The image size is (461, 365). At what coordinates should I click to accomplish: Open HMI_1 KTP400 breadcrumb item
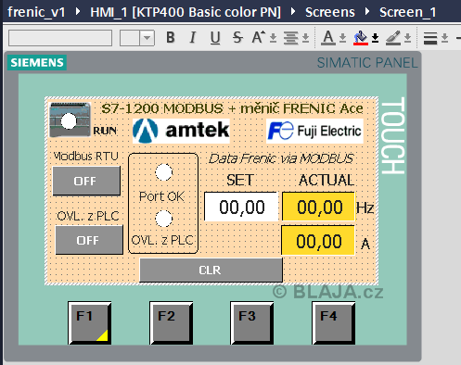[186, 12]
